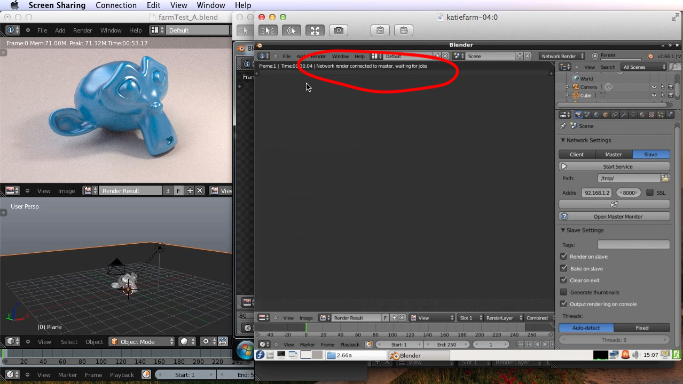Open Object properties tab cube icon
The width and height of the screenshot is (683, 384).
pos(606,115)
